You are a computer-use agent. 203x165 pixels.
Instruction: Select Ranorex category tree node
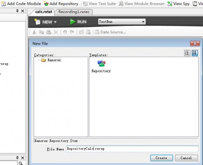(54, 60)
